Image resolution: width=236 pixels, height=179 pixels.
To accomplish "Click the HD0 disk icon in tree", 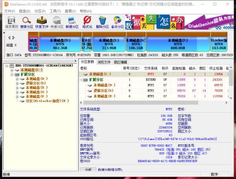I will click(12, 65).
